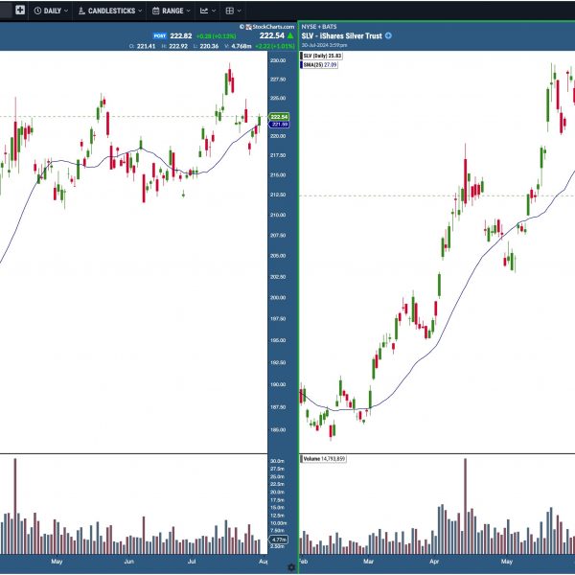Click the Open value 221.41

146,46
